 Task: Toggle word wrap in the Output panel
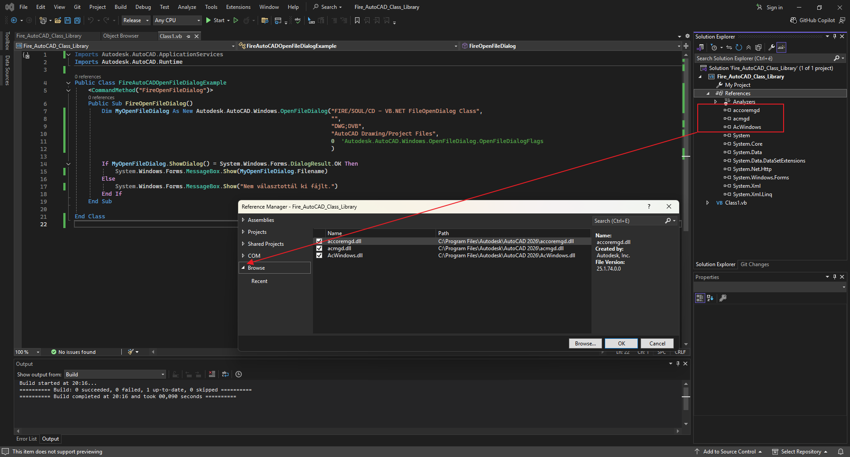(x=225, y=374)
